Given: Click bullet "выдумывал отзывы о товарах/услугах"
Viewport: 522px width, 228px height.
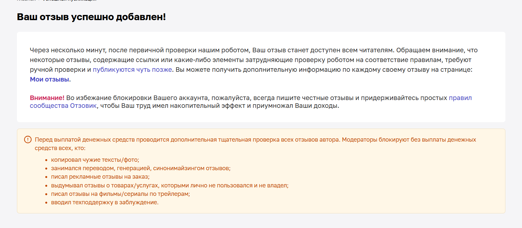Looking at the screenshot, I should (x=170, y=185).
